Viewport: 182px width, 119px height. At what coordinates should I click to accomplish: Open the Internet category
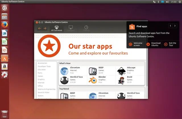coord(41,82)
